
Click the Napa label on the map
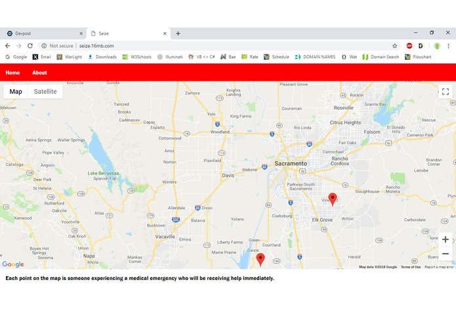tap(89, 256)
